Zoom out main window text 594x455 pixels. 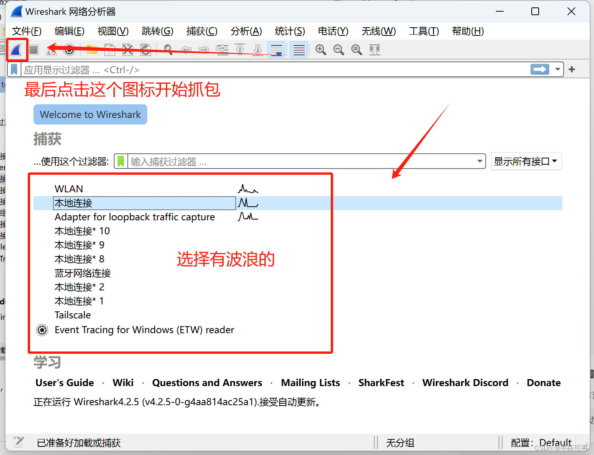pos(339,50)
